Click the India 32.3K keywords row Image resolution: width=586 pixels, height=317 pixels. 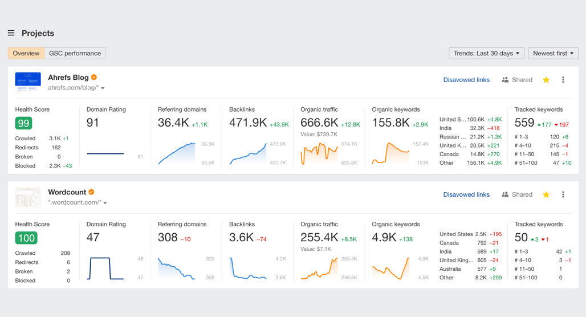tap(470, 128)
